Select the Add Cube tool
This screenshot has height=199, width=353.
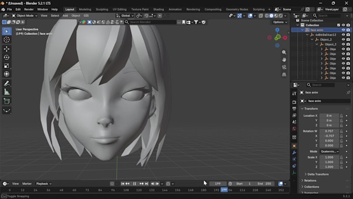(7, 101)
